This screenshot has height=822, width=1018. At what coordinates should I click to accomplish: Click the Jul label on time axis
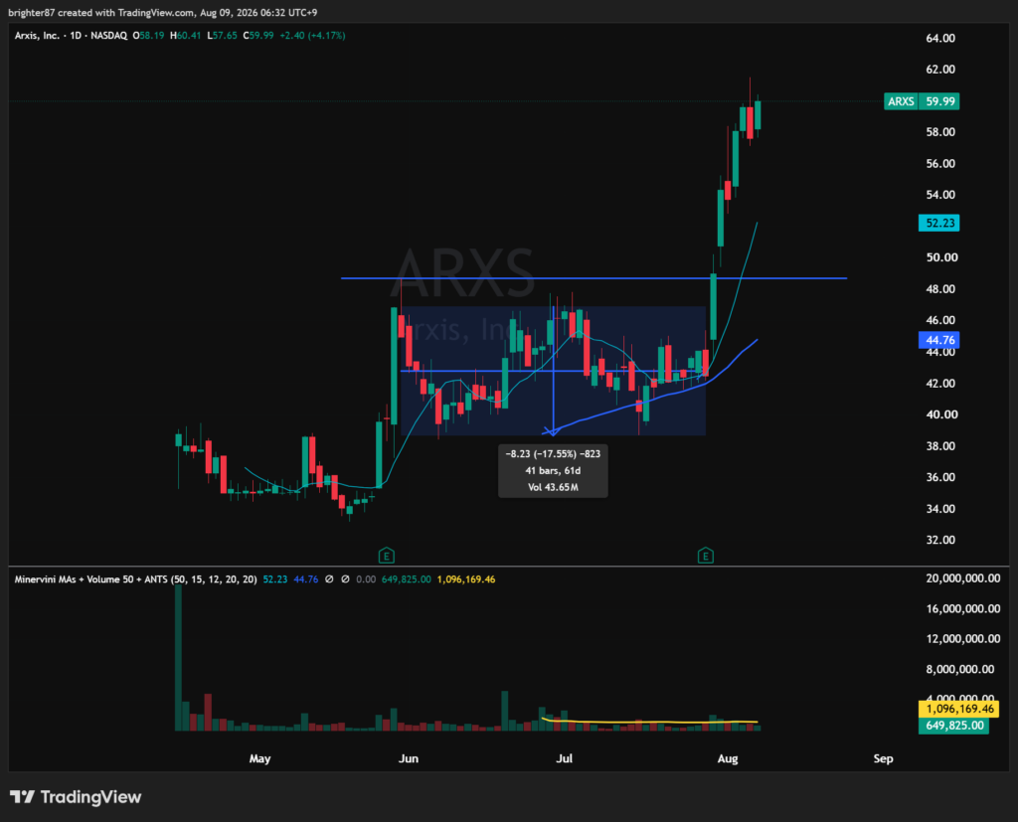pyautogui.click(x=565, y=758)
